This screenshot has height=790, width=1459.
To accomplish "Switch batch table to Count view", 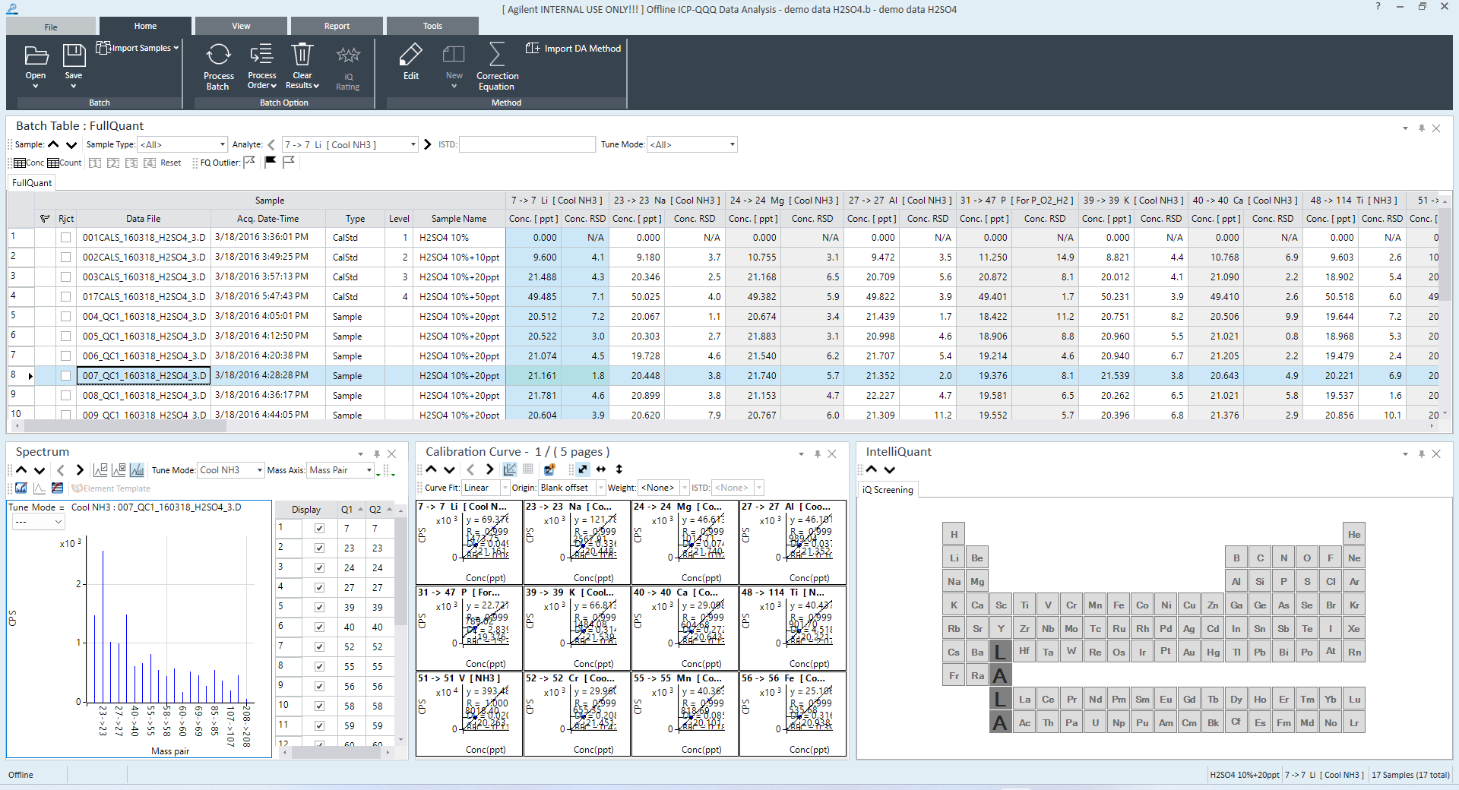I will [x=64, y=163].
